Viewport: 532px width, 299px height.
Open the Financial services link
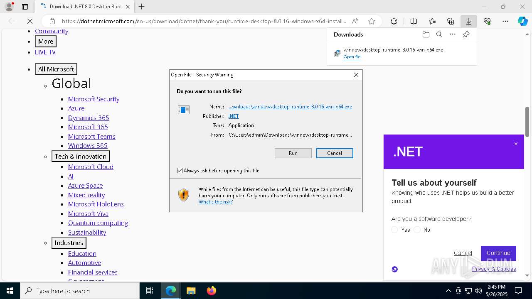click(93, 272)
